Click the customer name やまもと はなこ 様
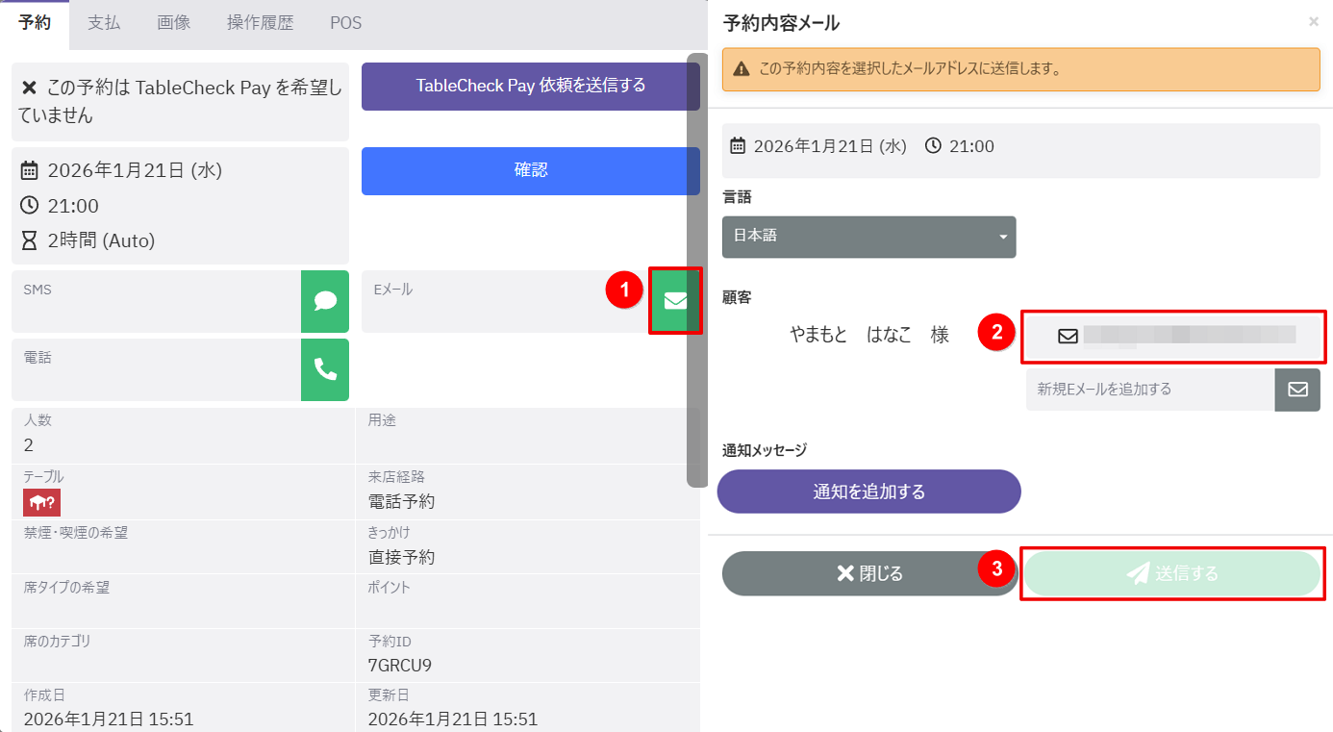Viewport: 1333px width, 732px height. (869, 335)
